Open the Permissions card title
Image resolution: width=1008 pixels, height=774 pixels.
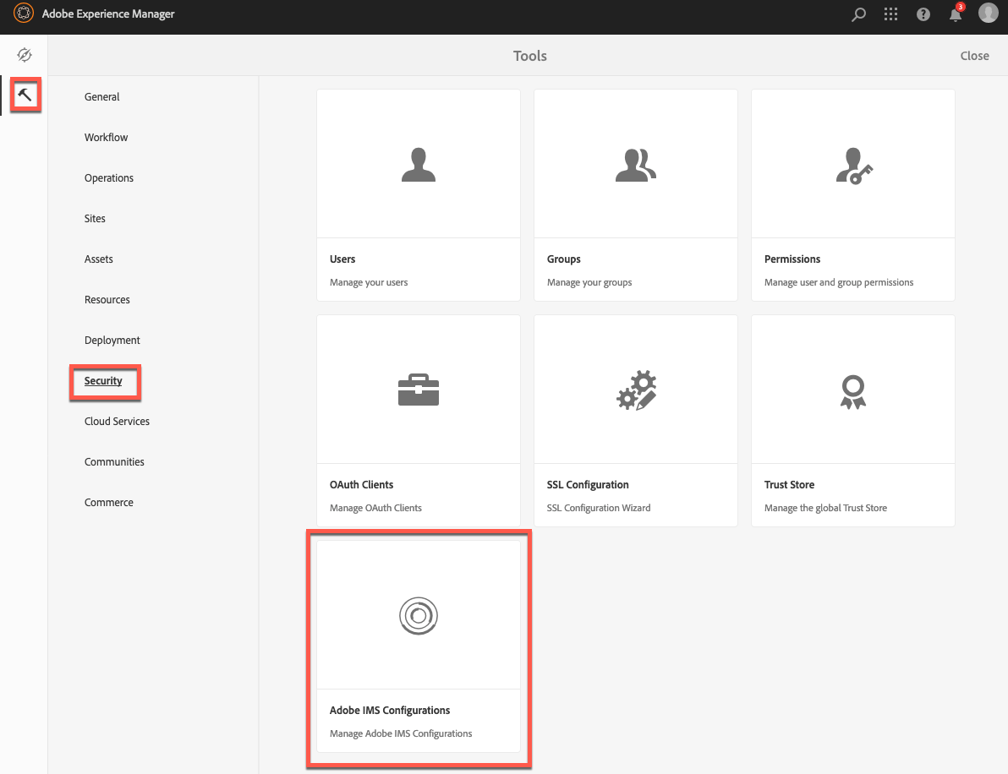click(x=792, y=259)
